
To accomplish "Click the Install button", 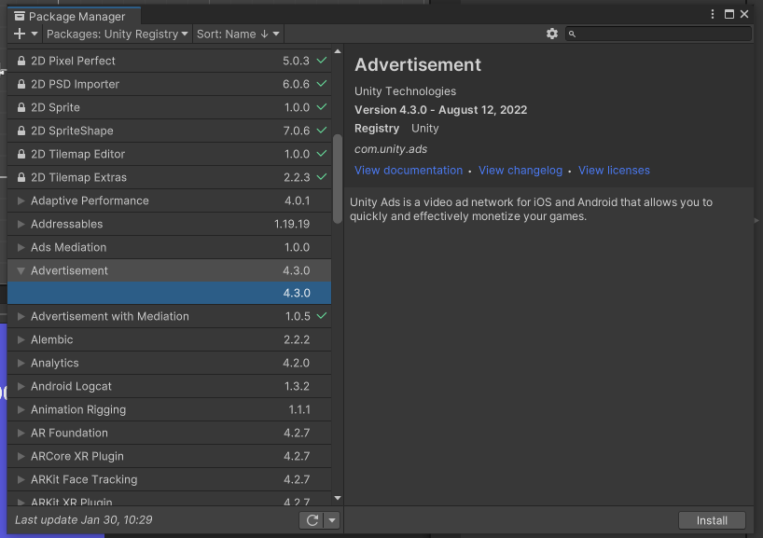I will (x=712, y=520).
